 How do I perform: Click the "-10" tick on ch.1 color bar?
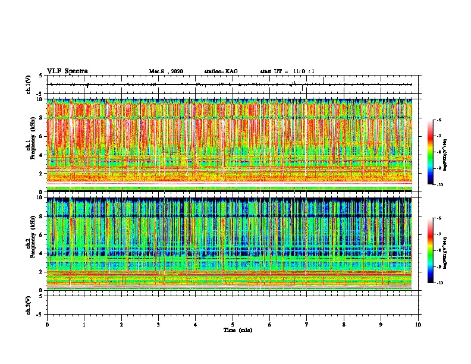click(440, 185)
